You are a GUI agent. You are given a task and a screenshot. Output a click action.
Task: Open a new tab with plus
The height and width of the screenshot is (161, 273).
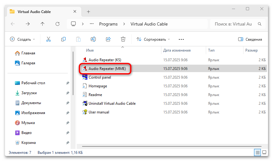88,12
